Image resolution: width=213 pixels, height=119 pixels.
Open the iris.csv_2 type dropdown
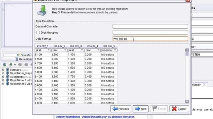(59, 50)
